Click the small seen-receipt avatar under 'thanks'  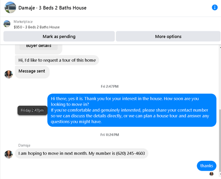click(211, 174)
